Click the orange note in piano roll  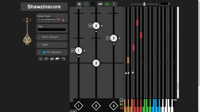(128, 60)
